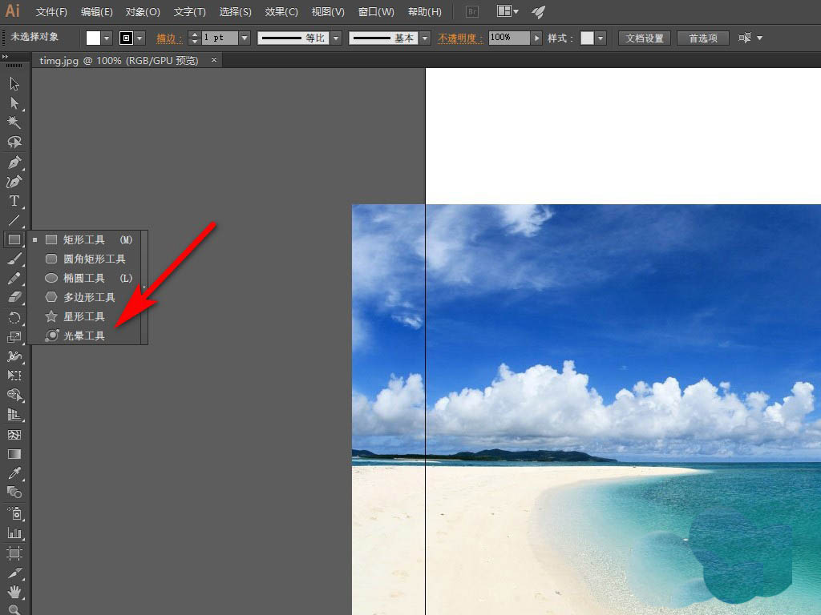Close the timg.jpg document tab
The height and width of the screenshot is (615, 821).
point(213,60)
